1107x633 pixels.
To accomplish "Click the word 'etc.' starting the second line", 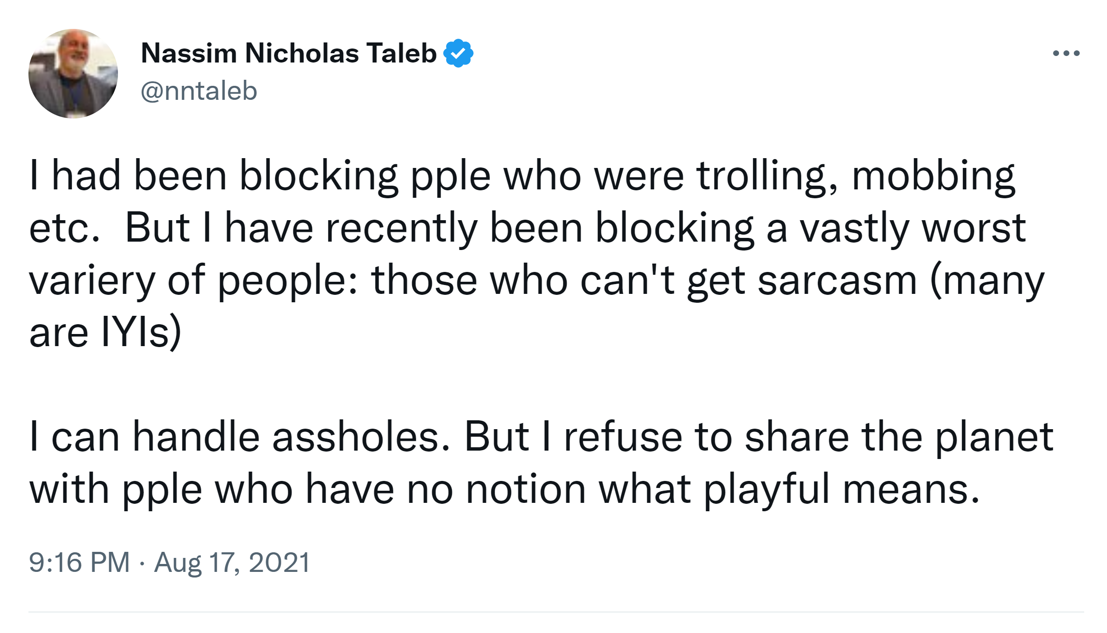I will (x=64, y=228).
